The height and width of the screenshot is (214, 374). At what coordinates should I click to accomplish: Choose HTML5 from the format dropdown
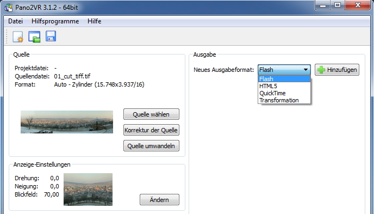coord(284,86)
